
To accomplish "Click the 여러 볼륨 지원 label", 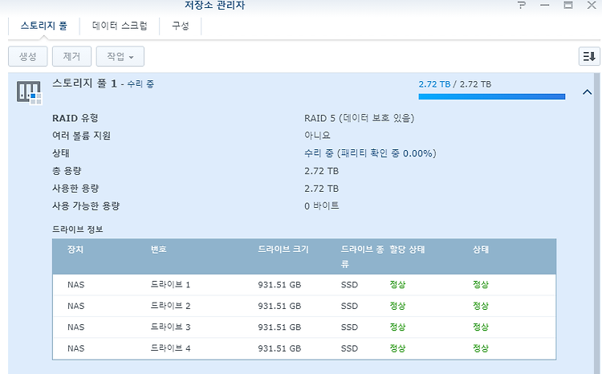I will point(81,136).
